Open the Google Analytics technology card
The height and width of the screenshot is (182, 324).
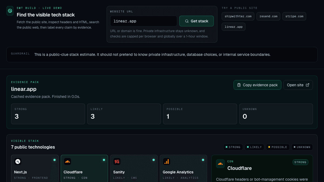coord(184,168)
